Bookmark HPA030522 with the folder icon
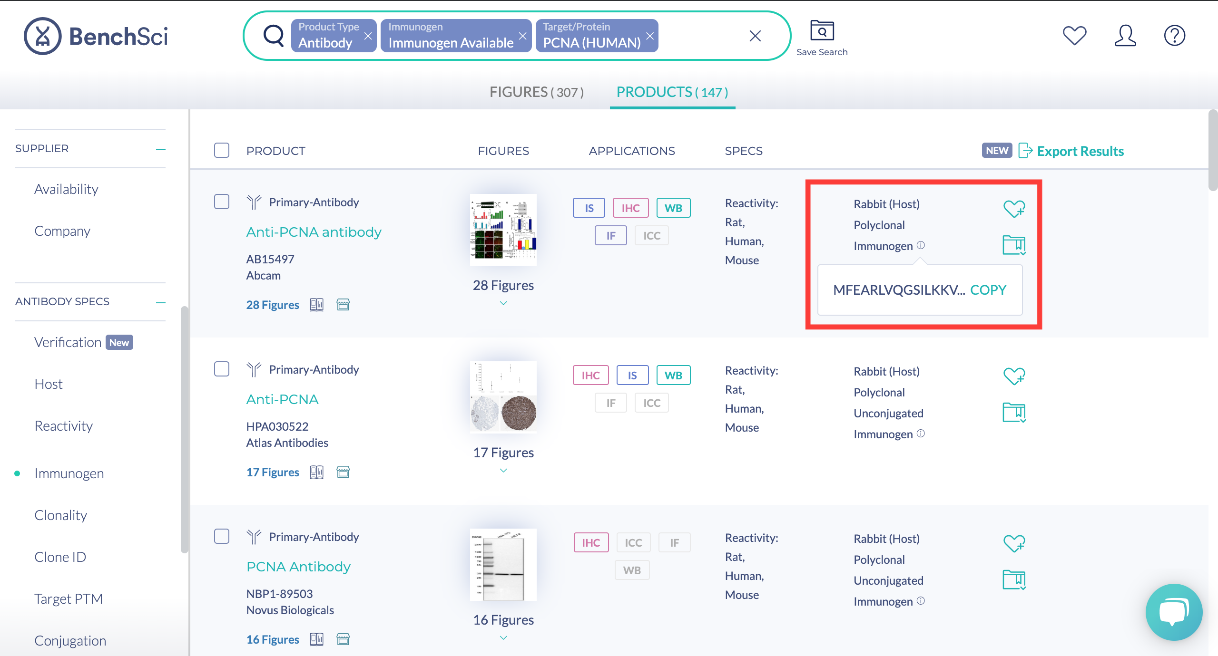Viewport: 1218px width, 656px height. click(1014, 413)
